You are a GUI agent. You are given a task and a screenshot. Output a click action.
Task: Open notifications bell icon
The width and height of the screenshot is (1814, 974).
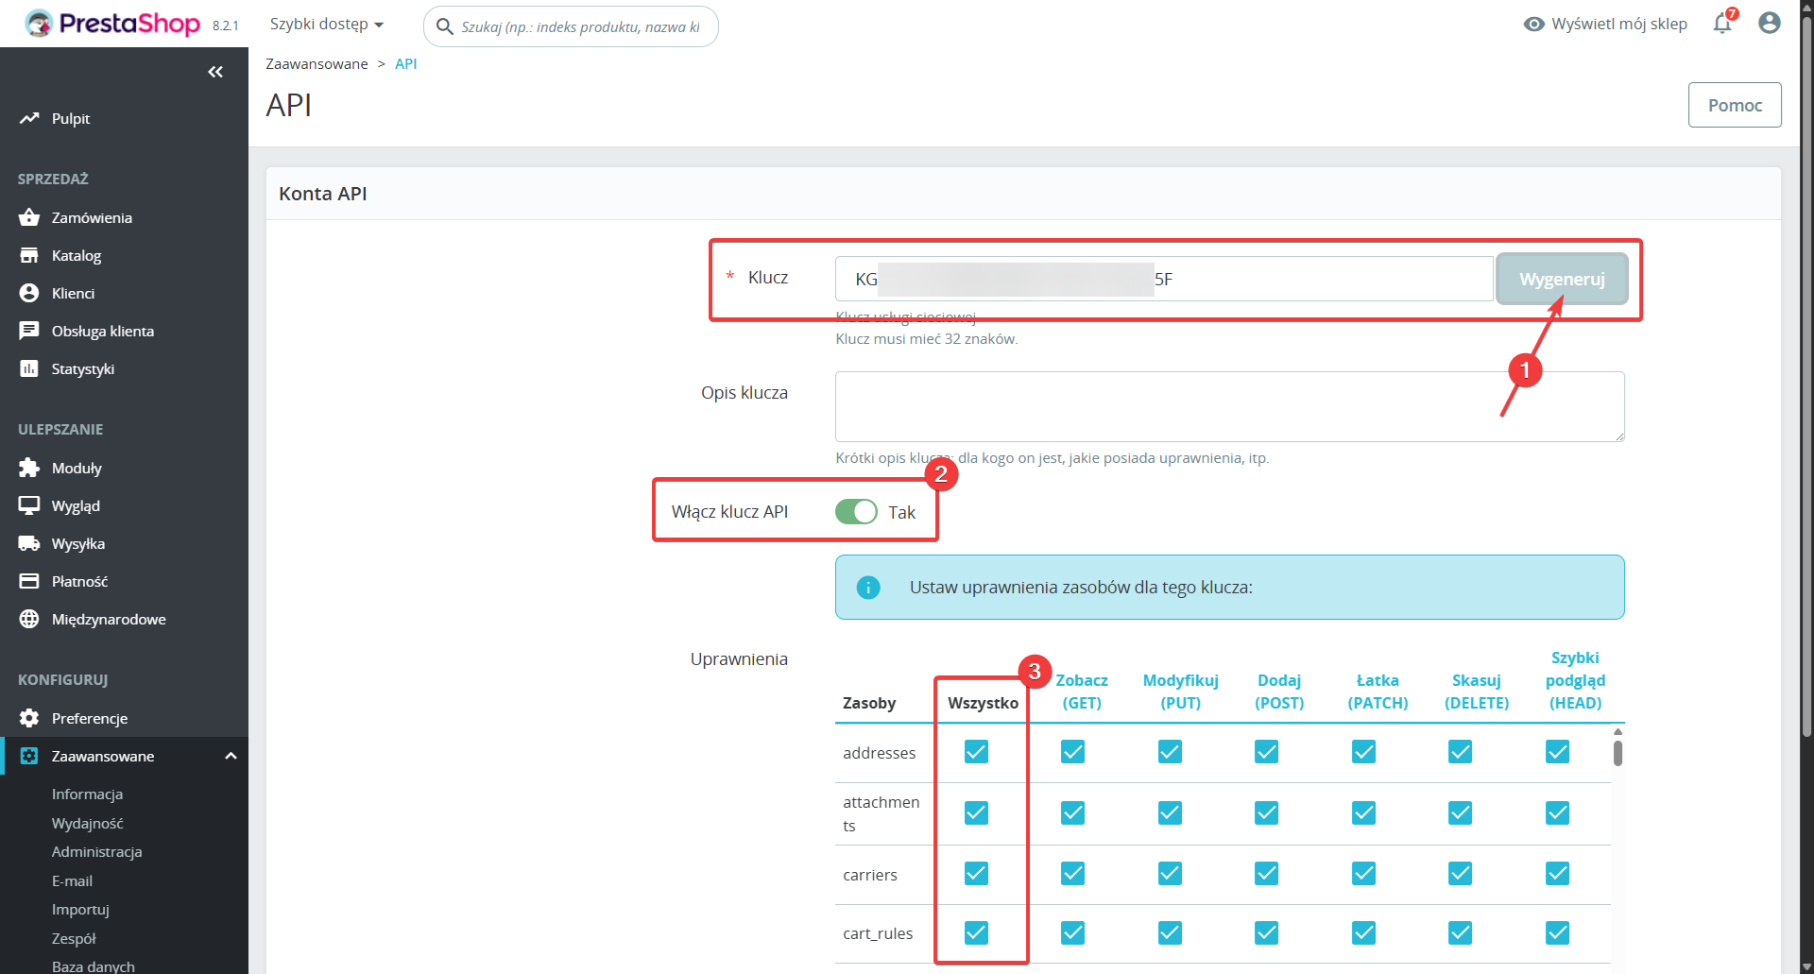coord(1722,24)
